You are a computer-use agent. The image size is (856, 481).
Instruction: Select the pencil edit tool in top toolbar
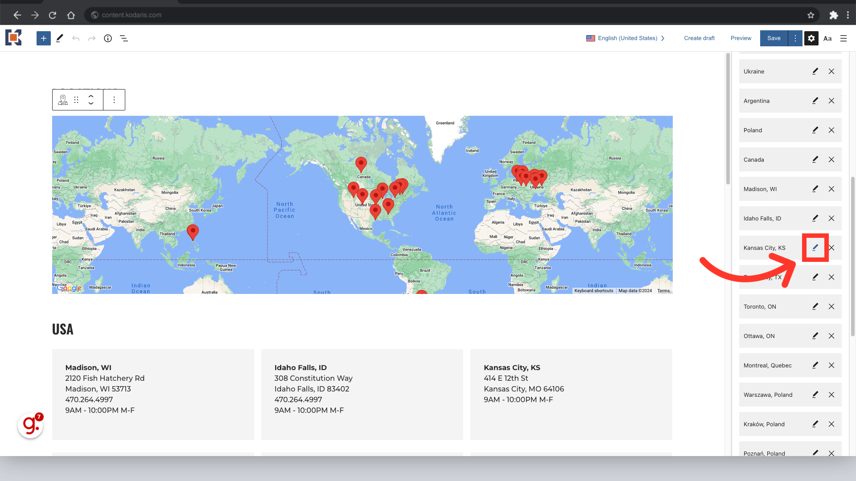tap(59, 38)
